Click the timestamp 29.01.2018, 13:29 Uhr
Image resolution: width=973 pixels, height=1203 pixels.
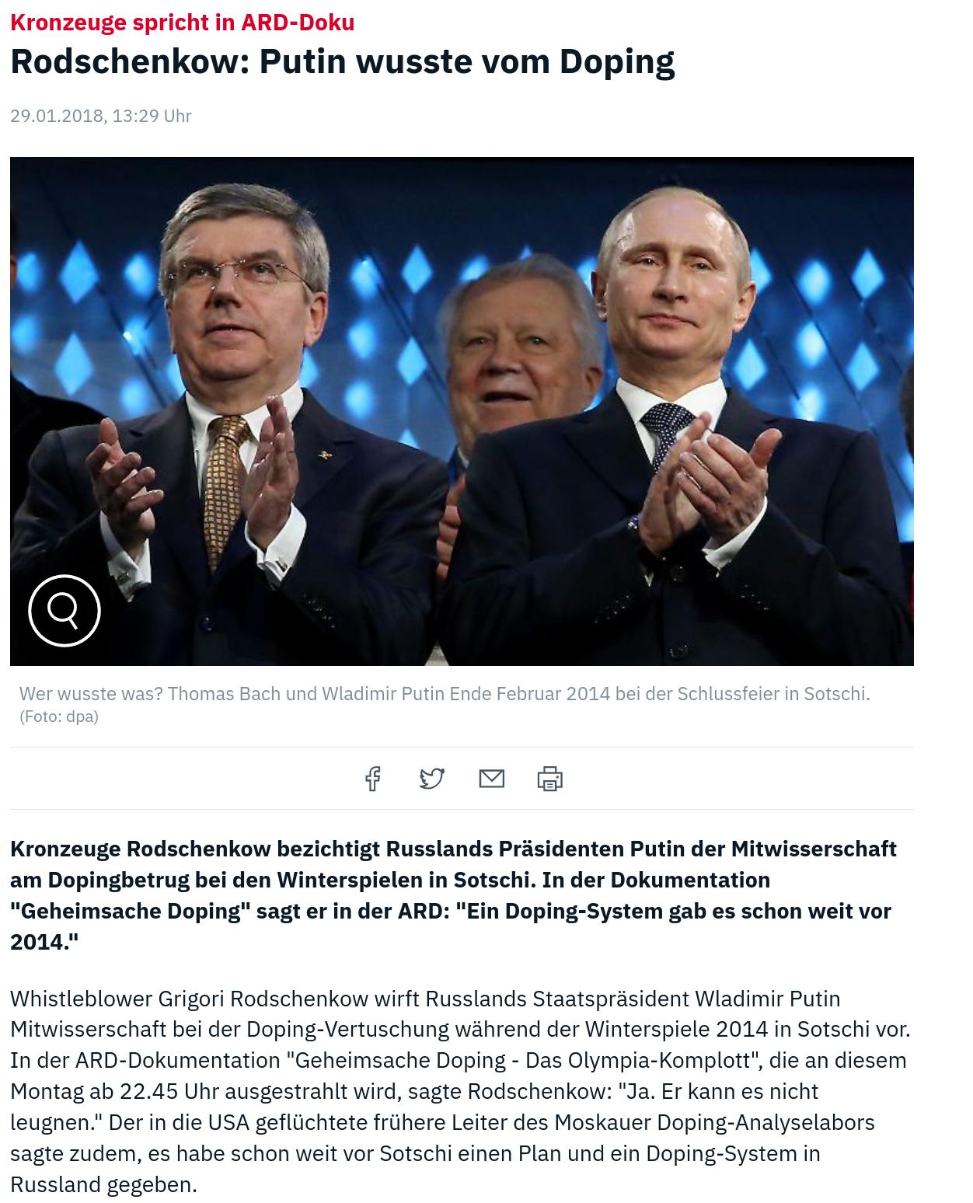pos(101,116)
